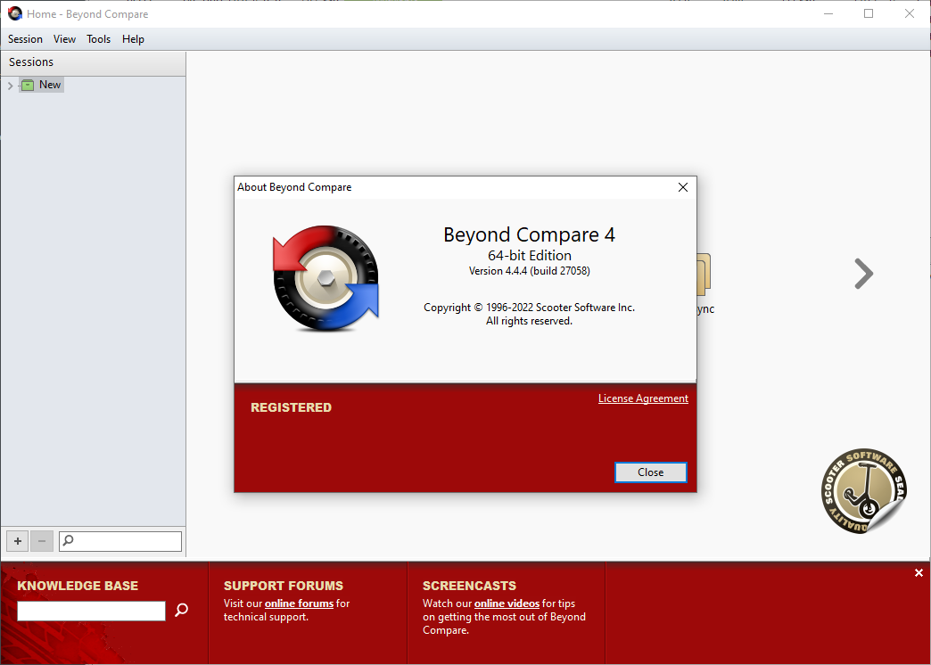Open the License Agreement link

pos(643,398)
